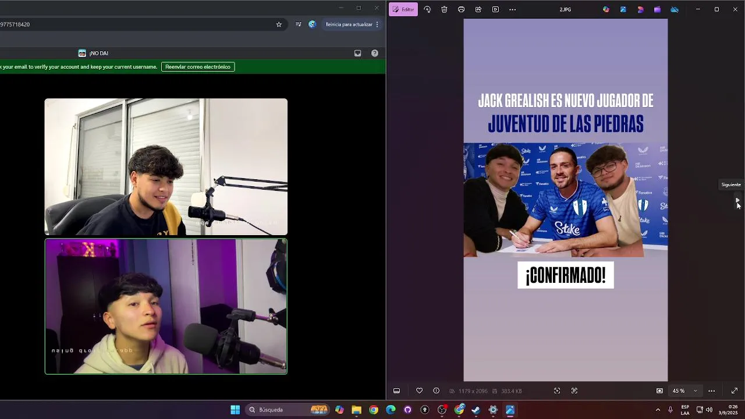This screenshot has width=745, height=419.
Task: Click the taskbar Búsqueda search box
Action: point(288,410)
